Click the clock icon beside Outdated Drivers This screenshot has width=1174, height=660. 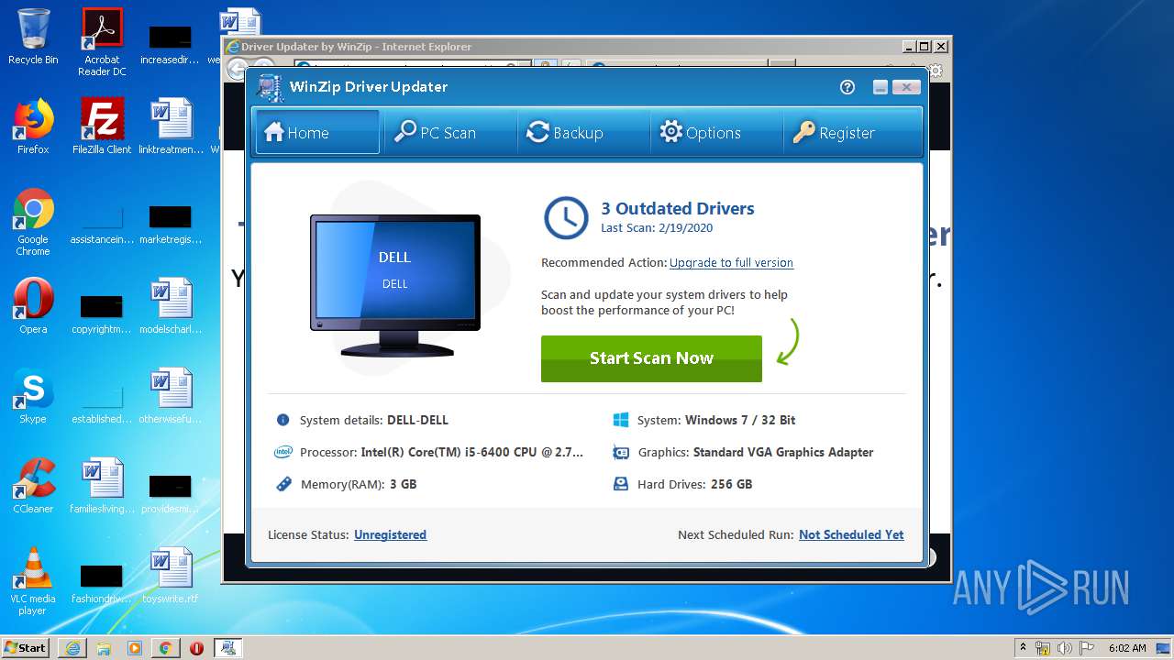(x=566, y=217)
